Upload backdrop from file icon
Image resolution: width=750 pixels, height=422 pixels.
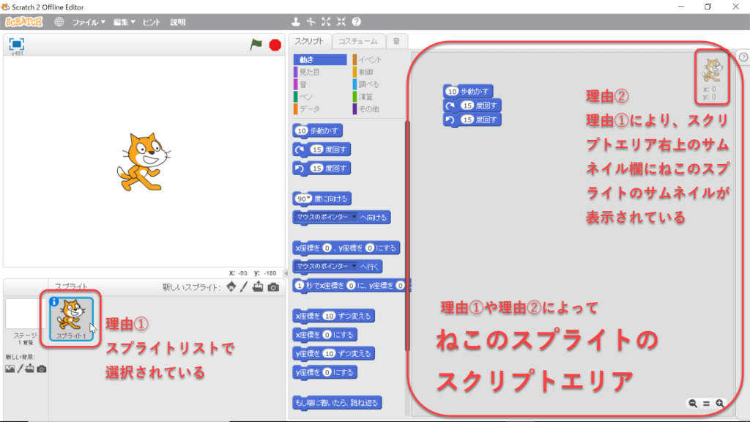(29, 369)
